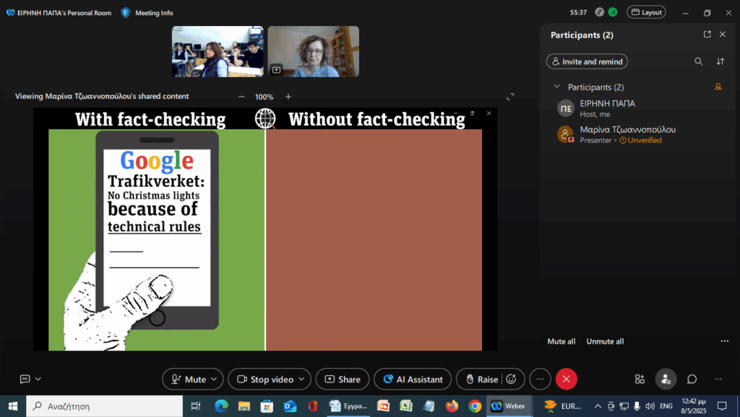This screenshot has height=417, width=740.
Task: Sort the participants list
Action: (x=720, y=61)
